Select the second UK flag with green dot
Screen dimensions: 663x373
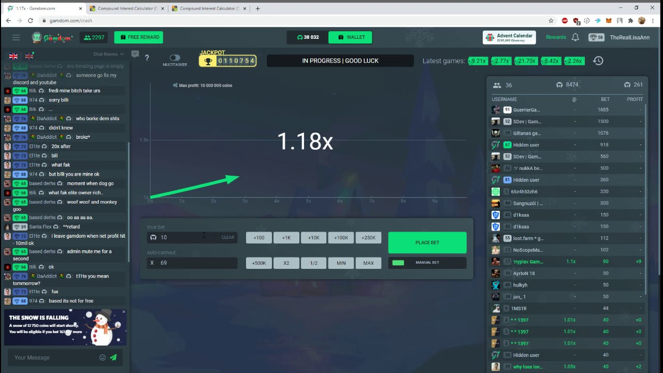click(x=30, y=56)
